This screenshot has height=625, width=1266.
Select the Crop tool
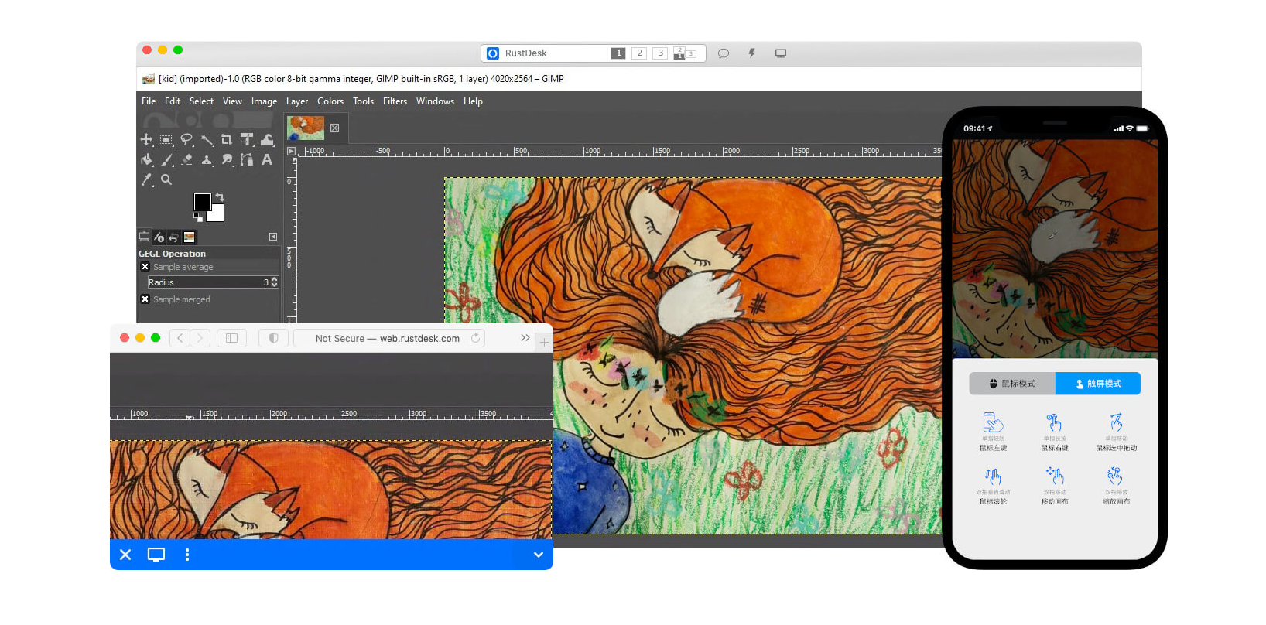pos(227,140)
